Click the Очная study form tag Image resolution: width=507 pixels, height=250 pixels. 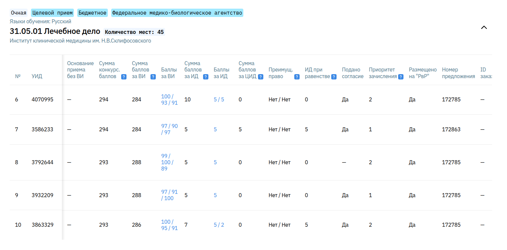pos(19,13)
